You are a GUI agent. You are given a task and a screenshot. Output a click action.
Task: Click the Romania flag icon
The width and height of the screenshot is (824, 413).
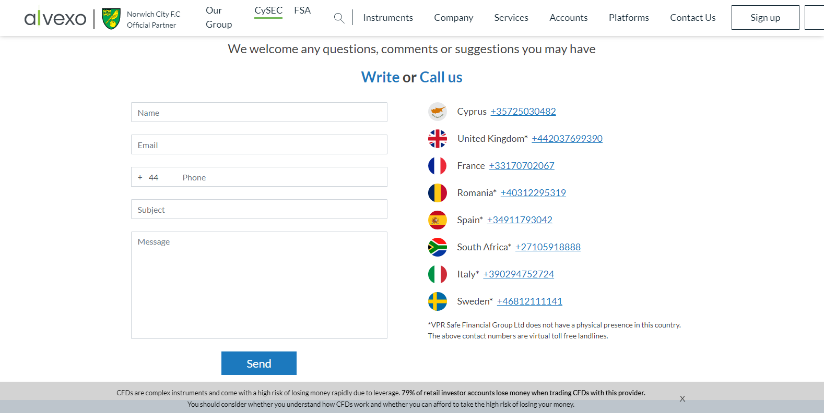(x=438, y=193)
